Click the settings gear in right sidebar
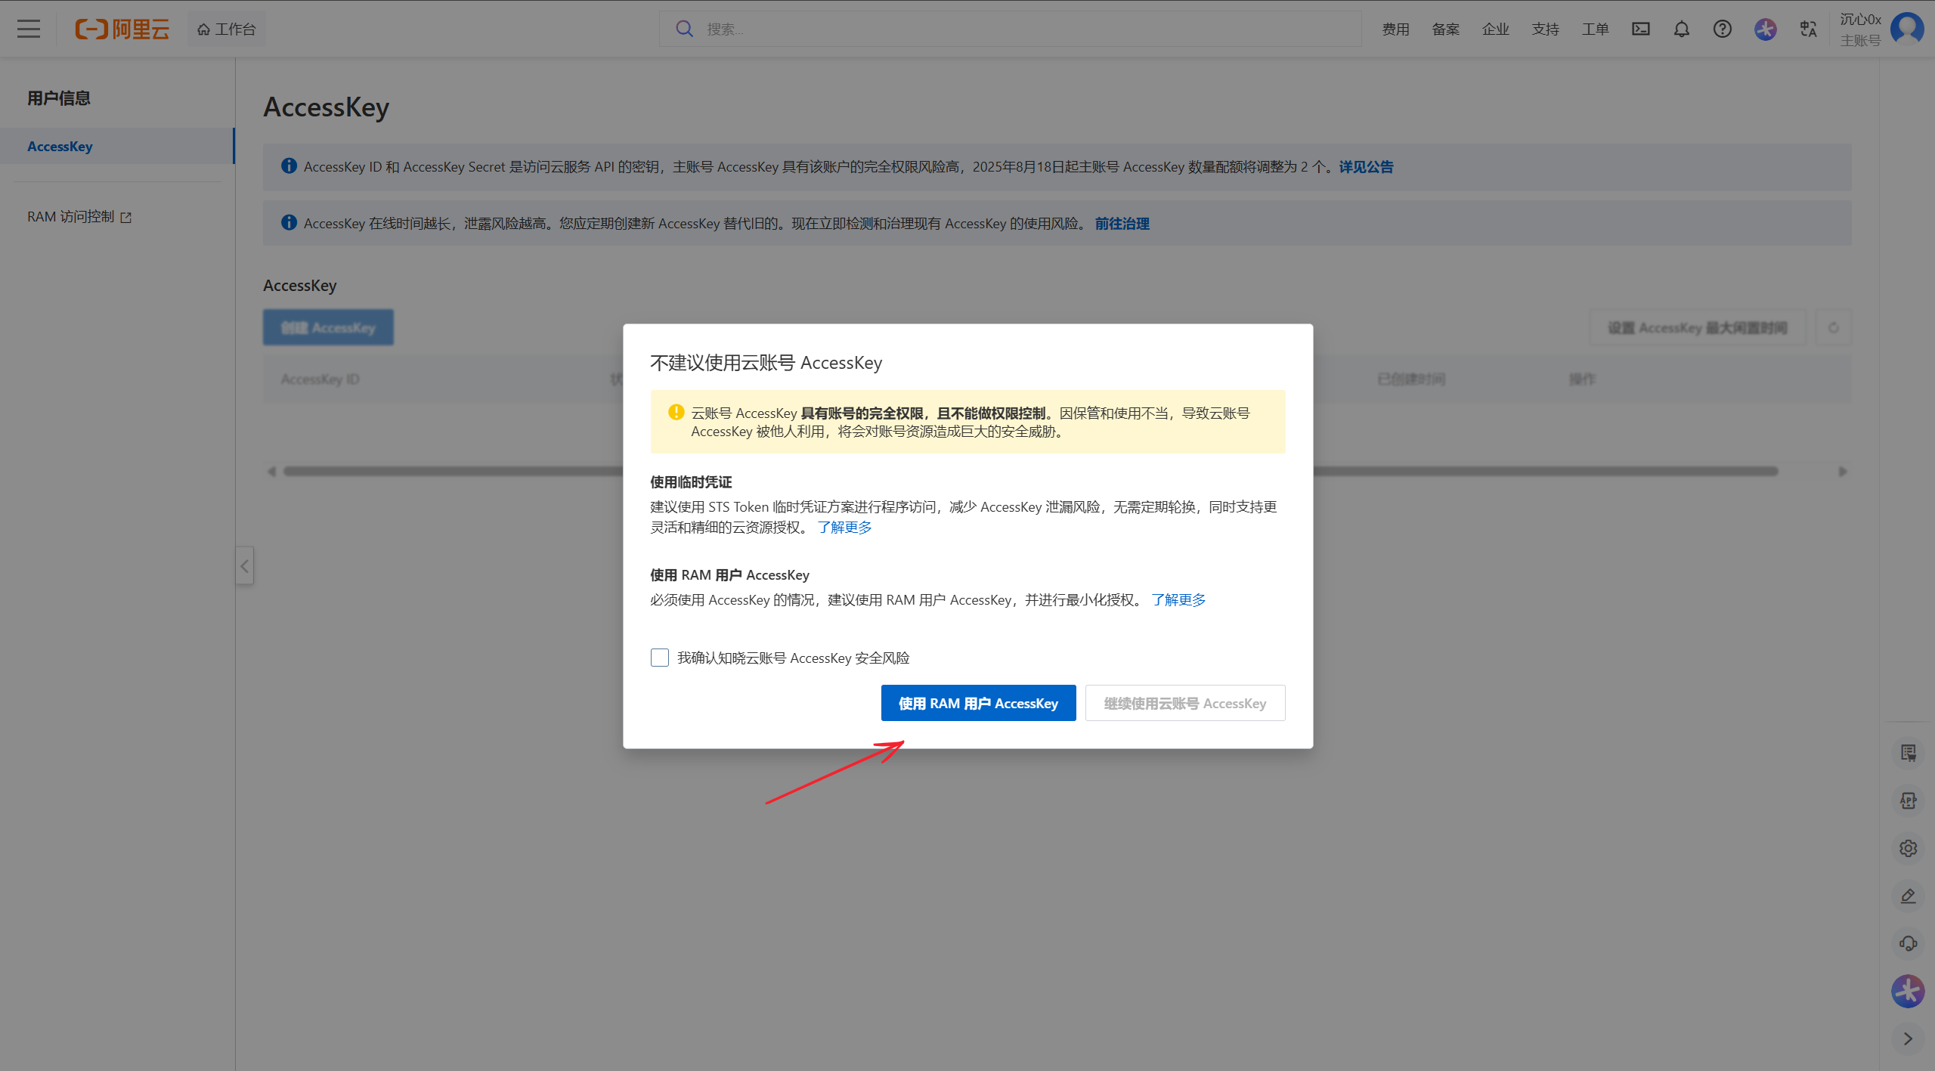This screenshot has height=1071, width=1935. point(1908,848)
